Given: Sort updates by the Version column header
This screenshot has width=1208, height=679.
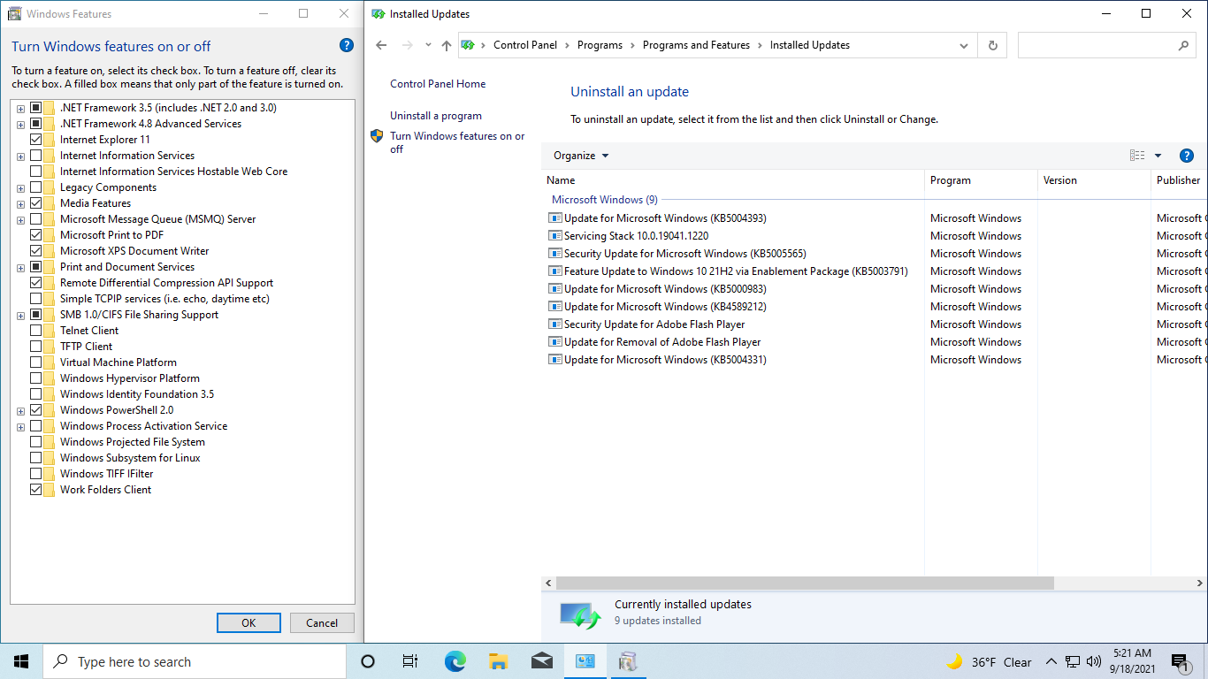Looking at the screenshot, I should pos(1094,180).
